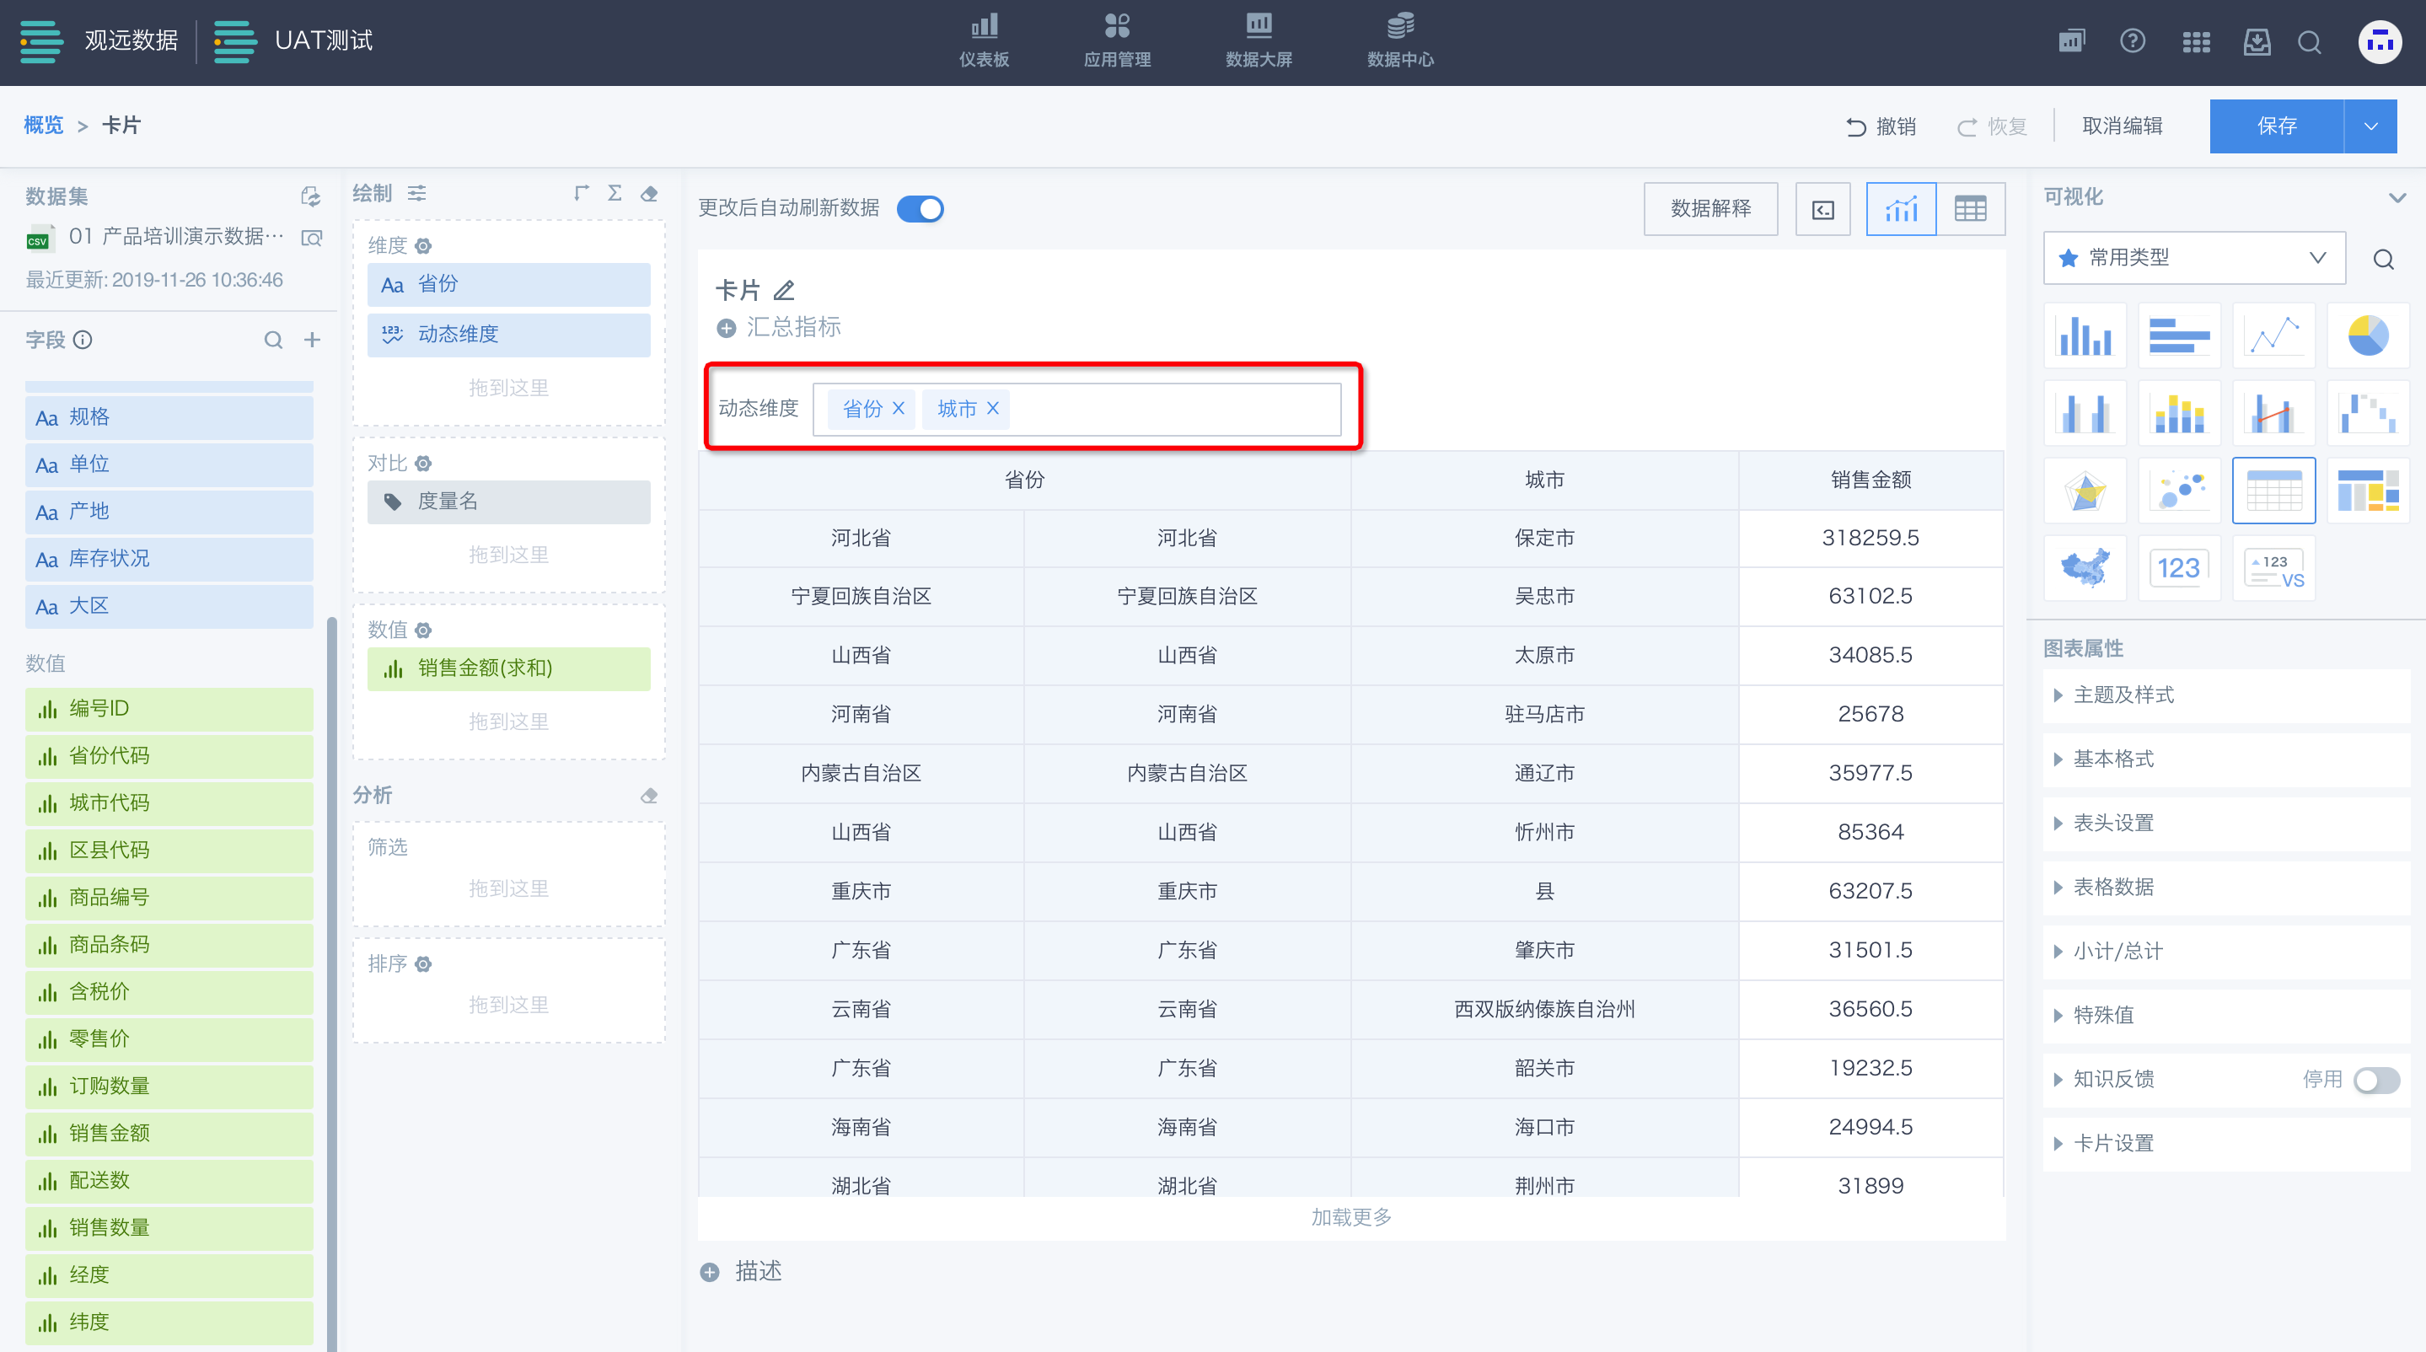Clear analysis section with eraser icon
2426x1352 pixels.
(649, 796)
